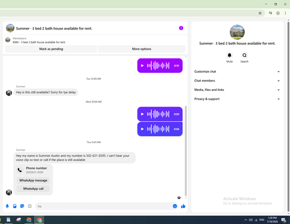Open Chrome three-dot menu
The width and height of the screenshot is (290, 224).
285,13
